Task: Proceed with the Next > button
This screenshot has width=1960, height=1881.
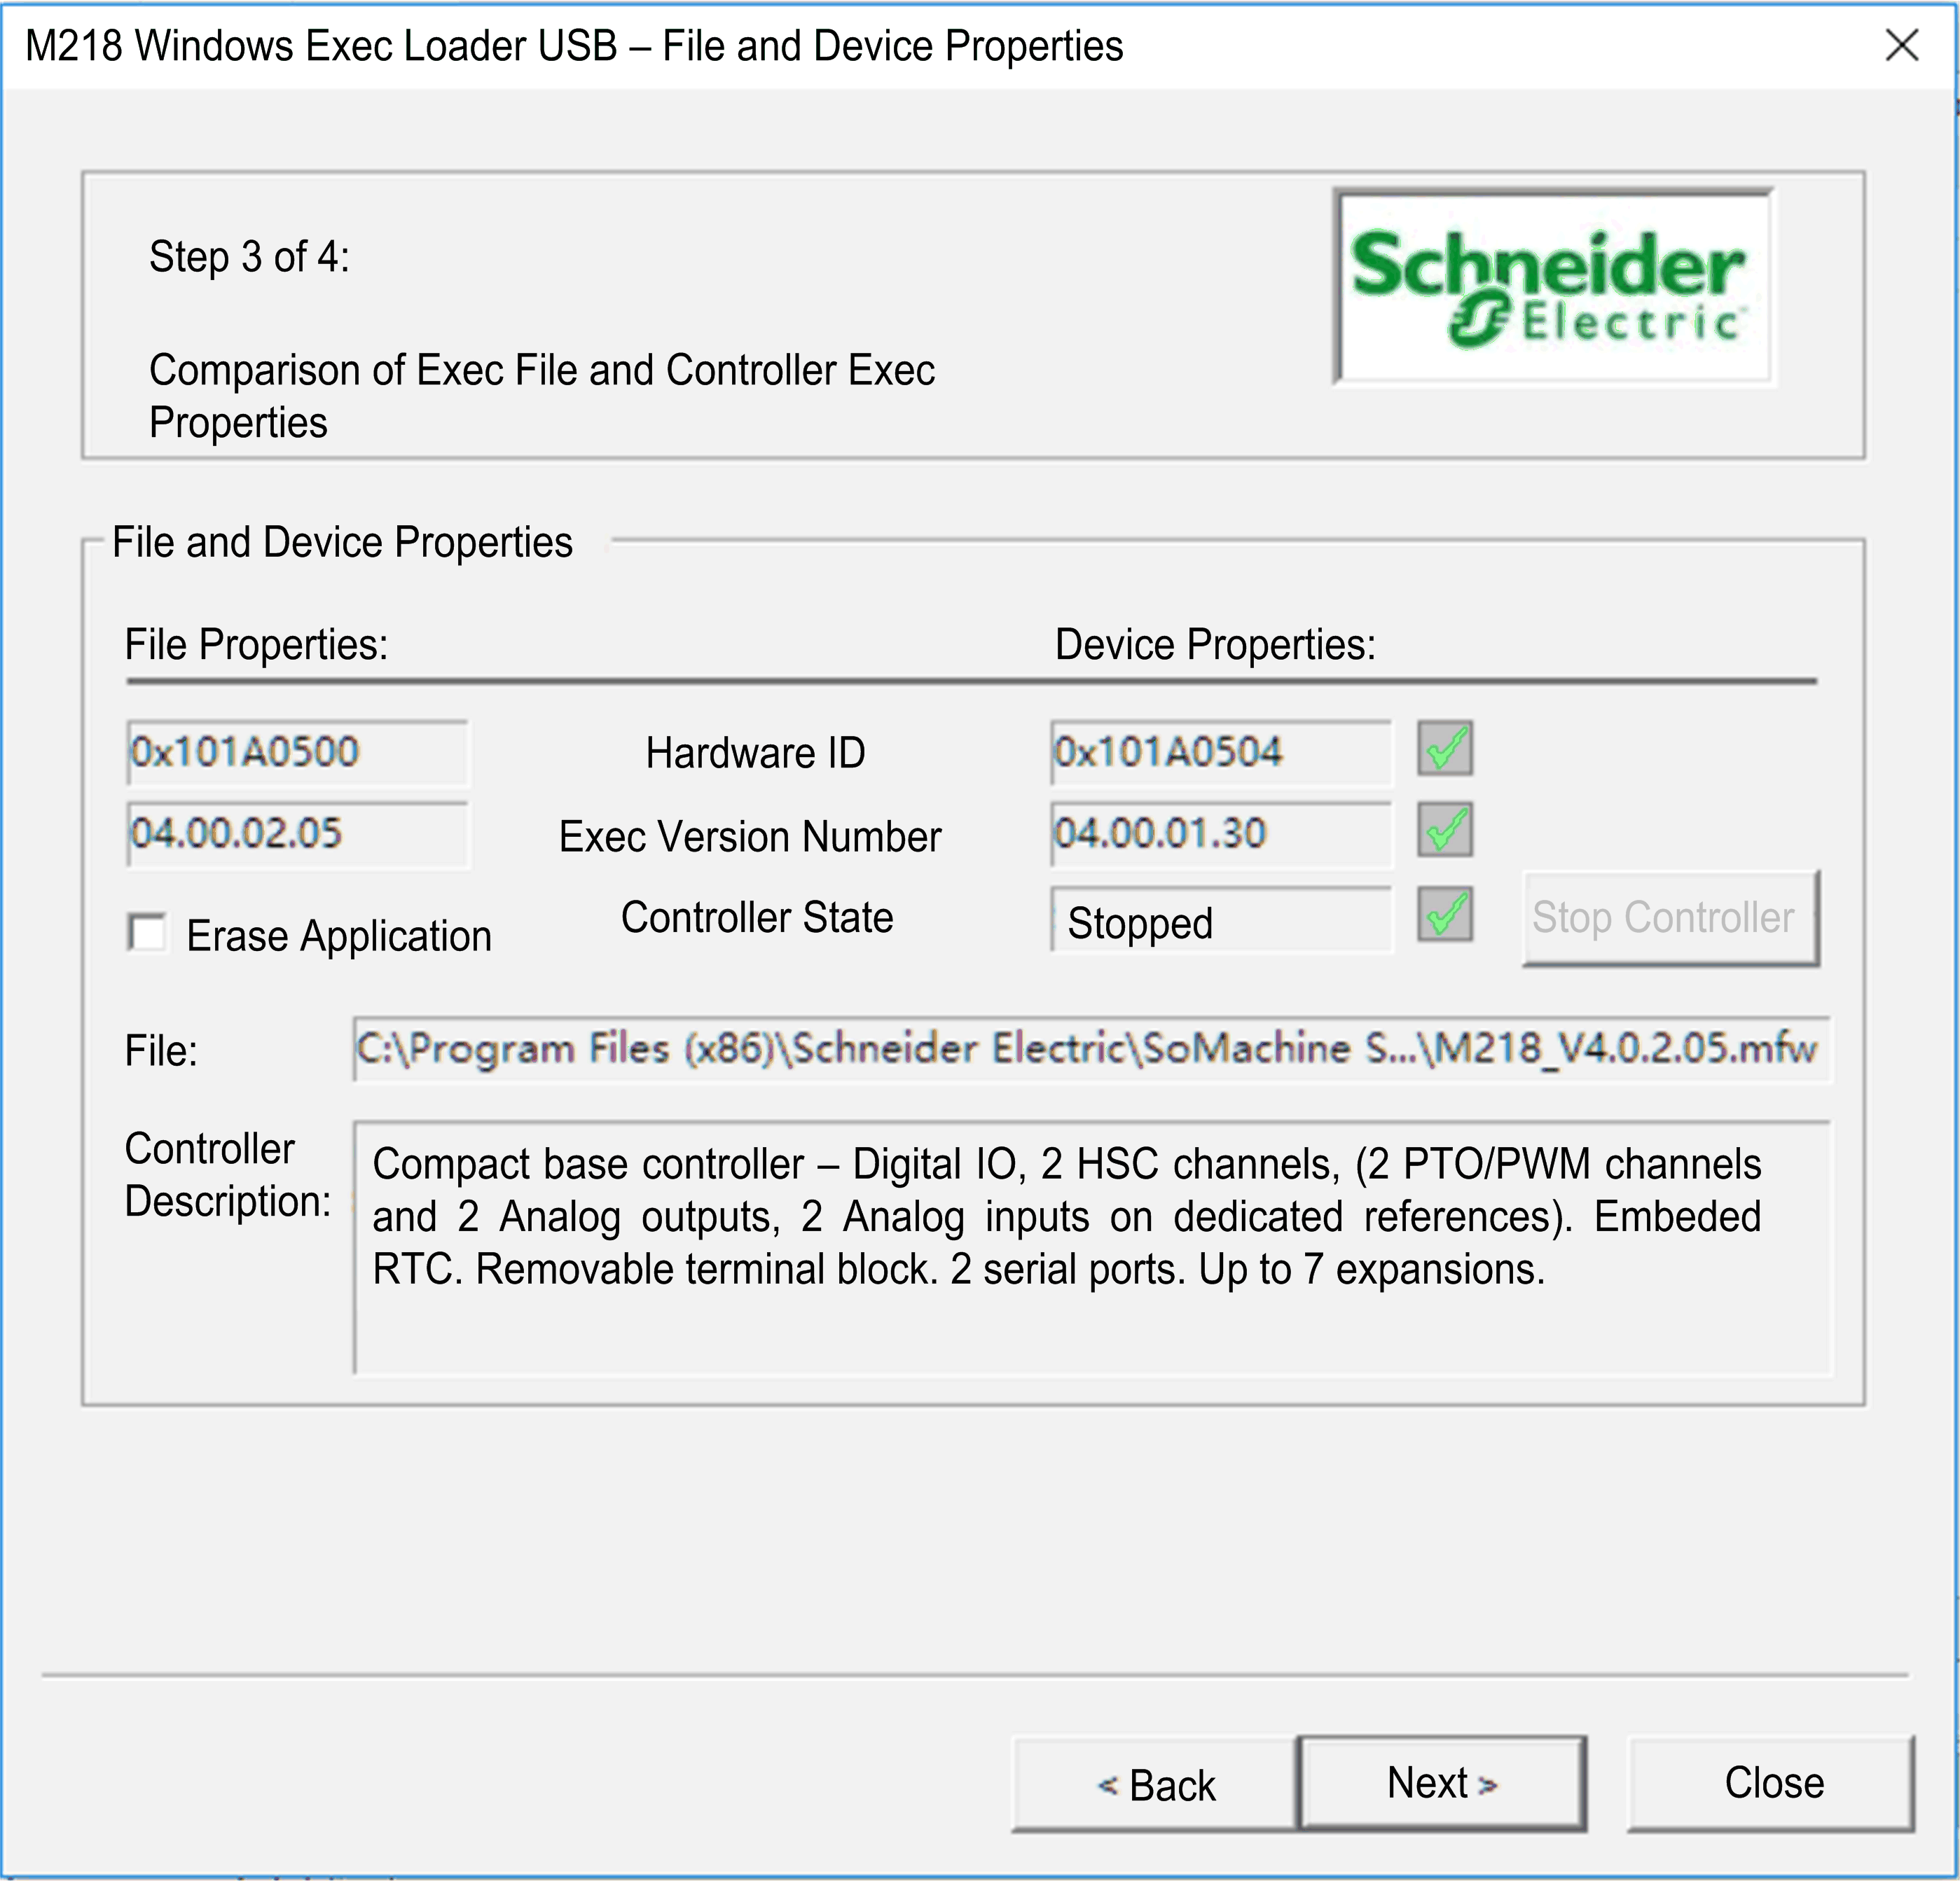Action: point(1442,1783)
